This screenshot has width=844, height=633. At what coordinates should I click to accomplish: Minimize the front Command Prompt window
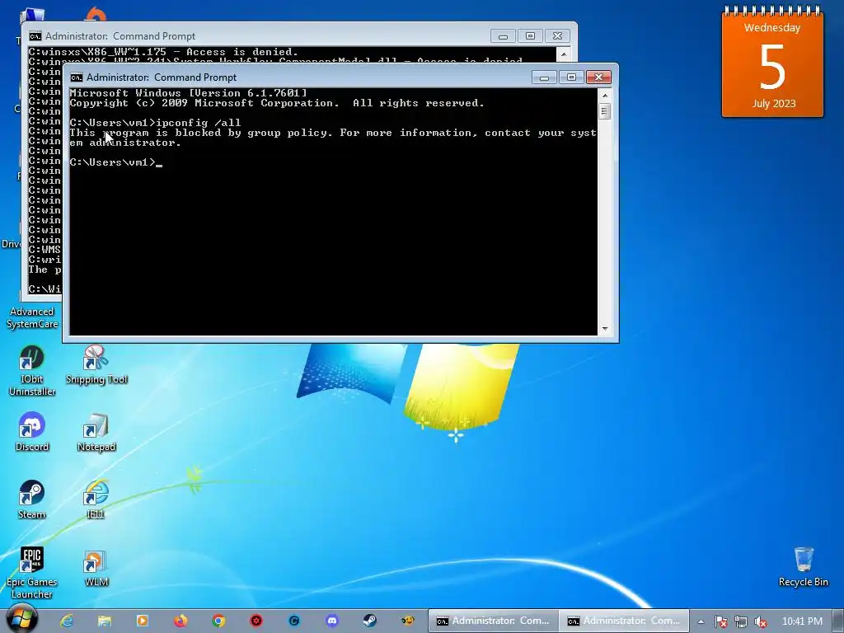[544, 77]
